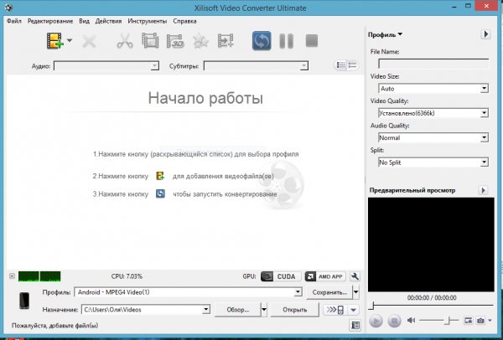Open the Merge filmstrip tool

point(150,41)
